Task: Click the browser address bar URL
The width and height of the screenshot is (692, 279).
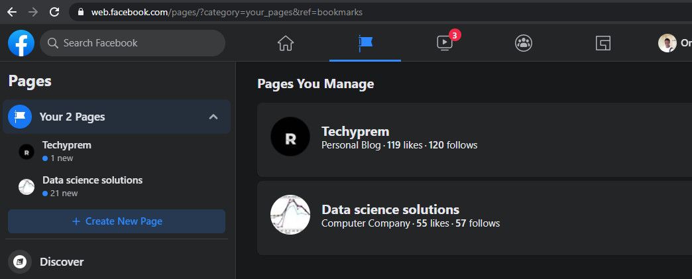Action: 225,12
